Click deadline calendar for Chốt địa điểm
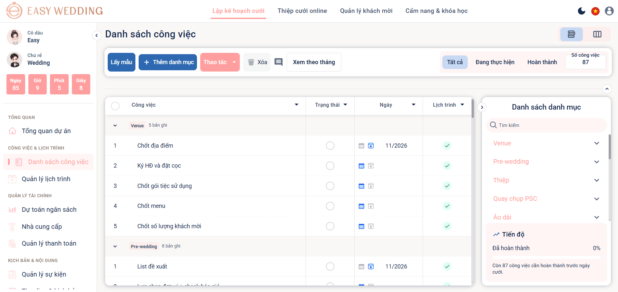This screenshot has width=618, height=292. (371, 146)
